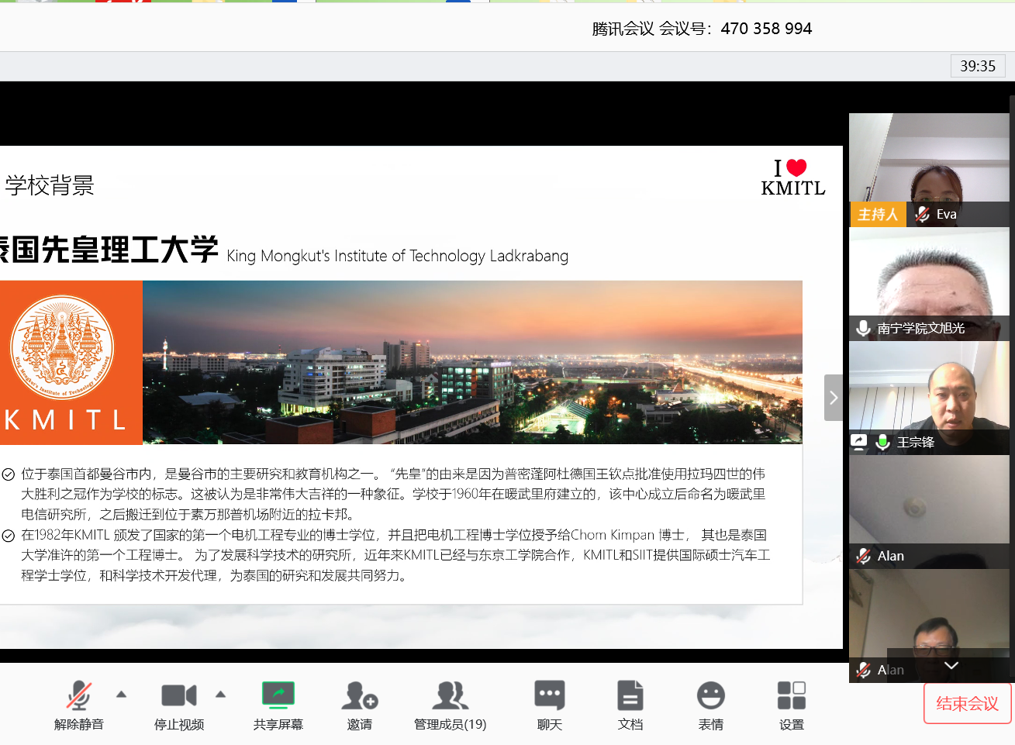The width and height of the screenshot is (1015, 745).
Task: Click the 结束会议 end meeting button
Action: click(967, 703)
